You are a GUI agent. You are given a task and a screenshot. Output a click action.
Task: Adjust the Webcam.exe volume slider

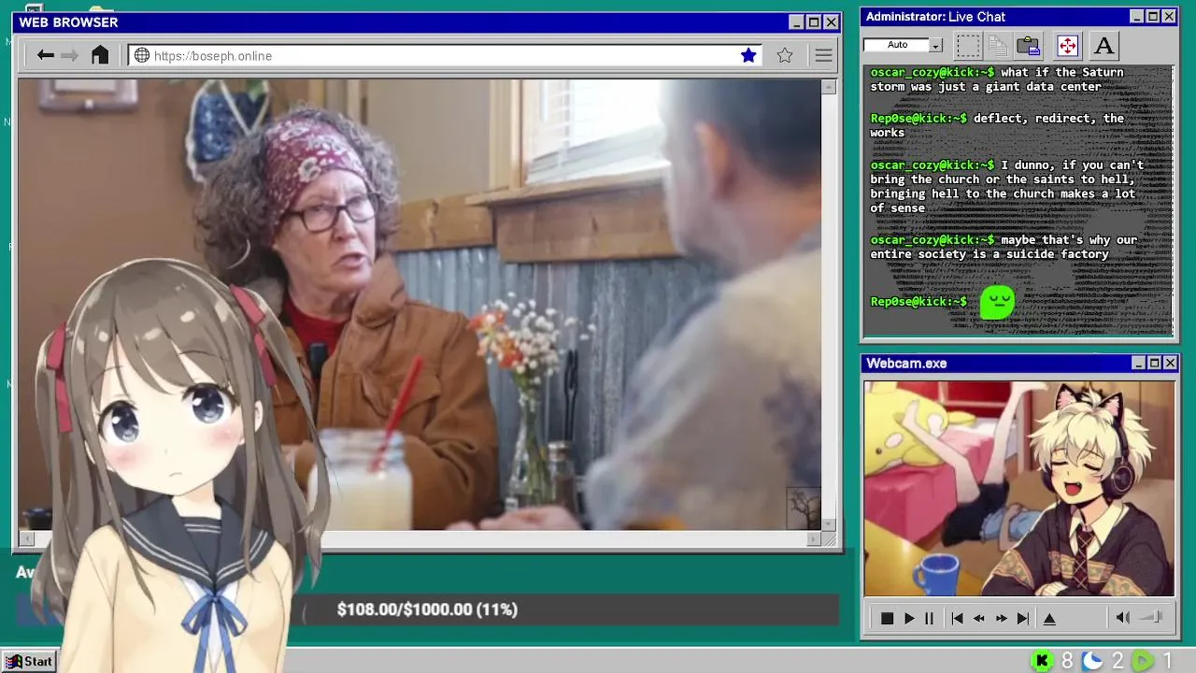(1151, 617)
